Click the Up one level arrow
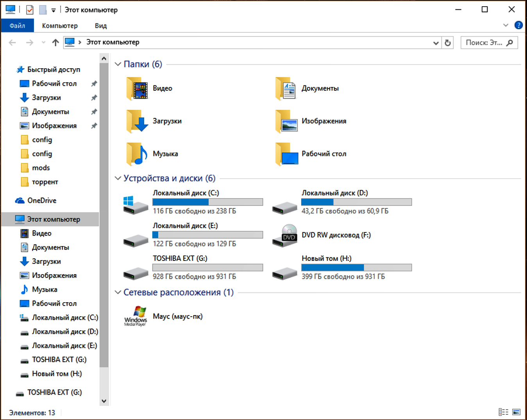The width and height of the screenshot is (527, 420). pyautogui.click(x=55, y=43)
